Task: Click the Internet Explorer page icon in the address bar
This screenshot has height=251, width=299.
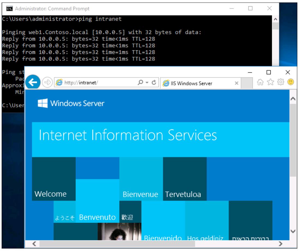Action: (59, 82)
